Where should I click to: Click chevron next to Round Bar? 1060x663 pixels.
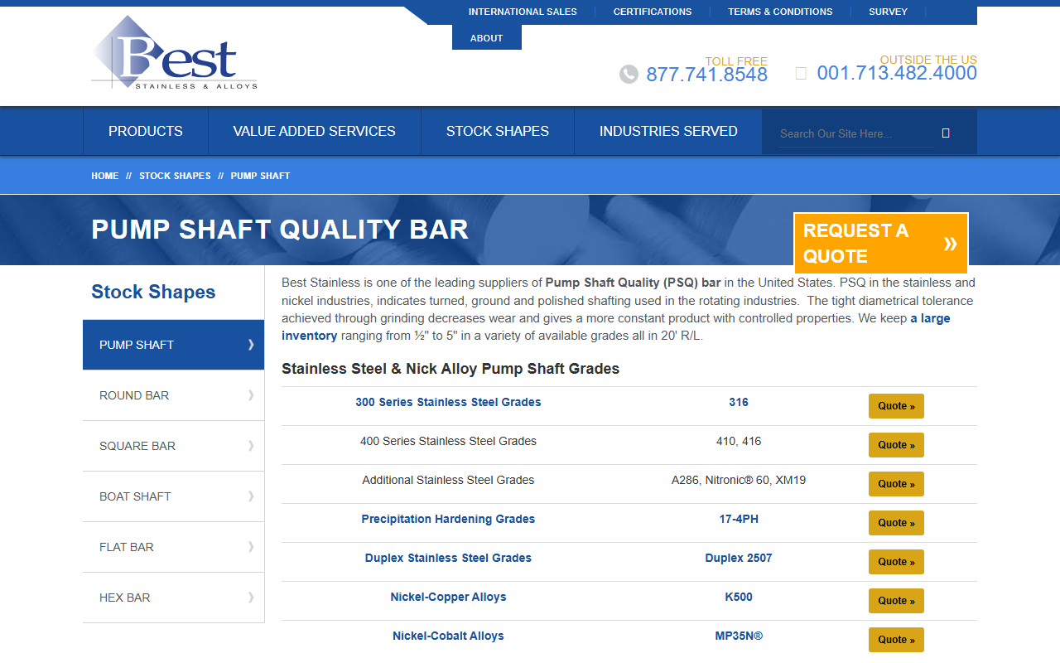[x=251, y=395]
